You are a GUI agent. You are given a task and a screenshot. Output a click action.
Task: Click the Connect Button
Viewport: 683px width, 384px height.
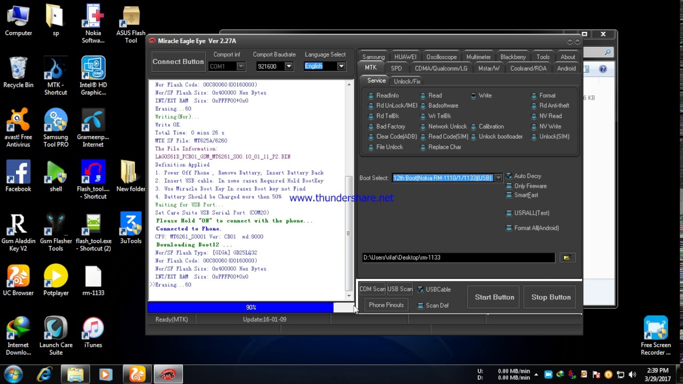(x=178, y=61)
